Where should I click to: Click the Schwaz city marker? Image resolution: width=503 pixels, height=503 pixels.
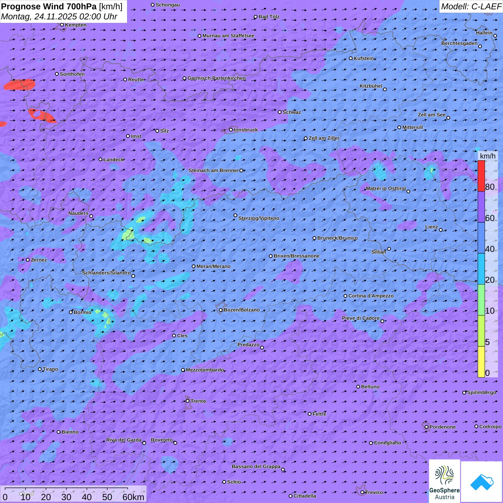click(280, 112)
